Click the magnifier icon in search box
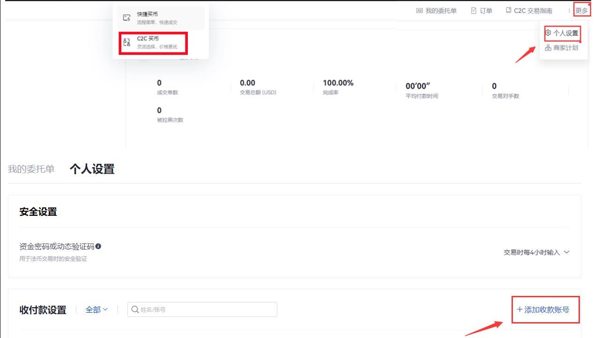 coord(135,309)
